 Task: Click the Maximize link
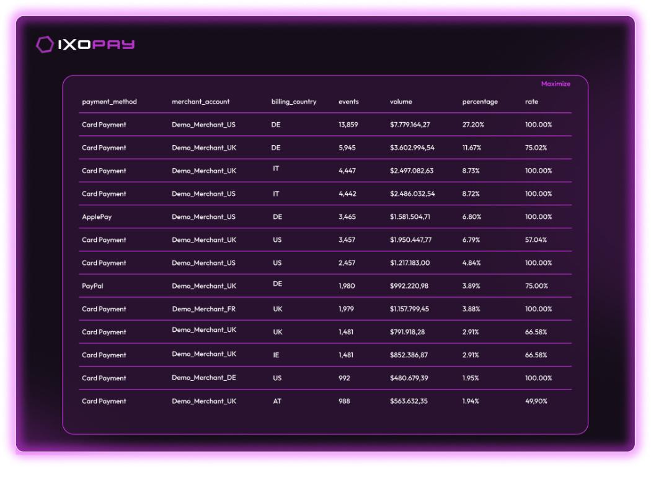click(556, 84)
